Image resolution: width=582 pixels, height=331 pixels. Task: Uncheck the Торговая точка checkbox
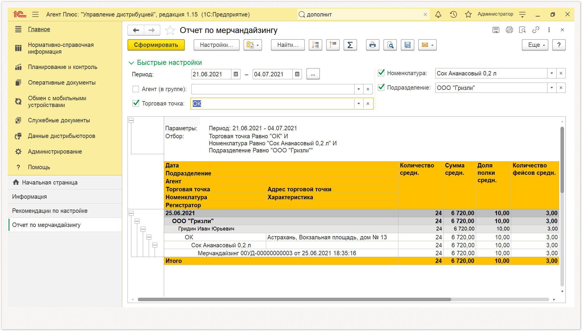136,103
